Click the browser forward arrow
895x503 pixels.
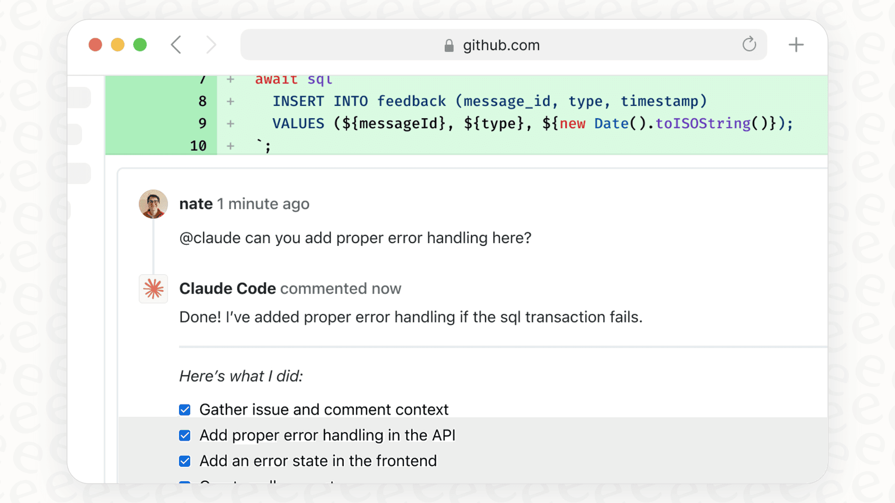click(x=211, y=45)
